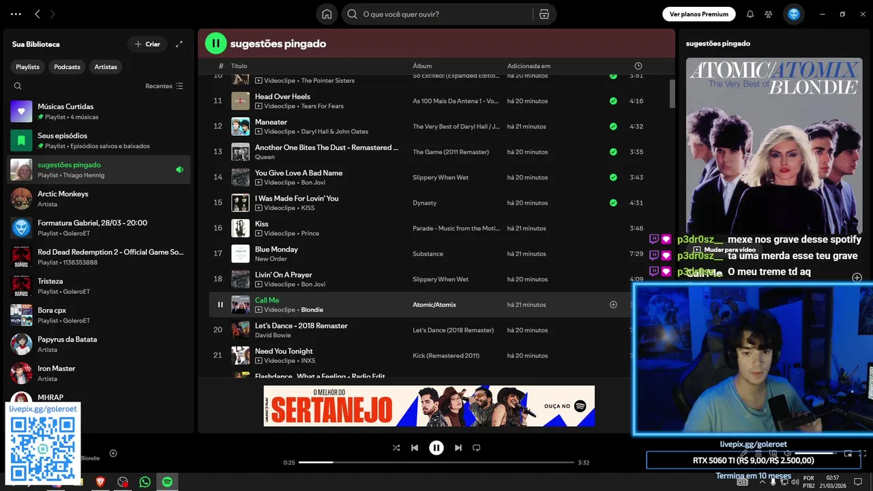The image size is (873, 491).
Task: Go back with the left arrow
Action: pyautogui.click(x=38, y=14)
